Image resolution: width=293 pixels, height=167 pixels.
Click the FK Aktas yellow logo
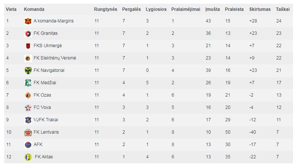[x=28, y=157]
